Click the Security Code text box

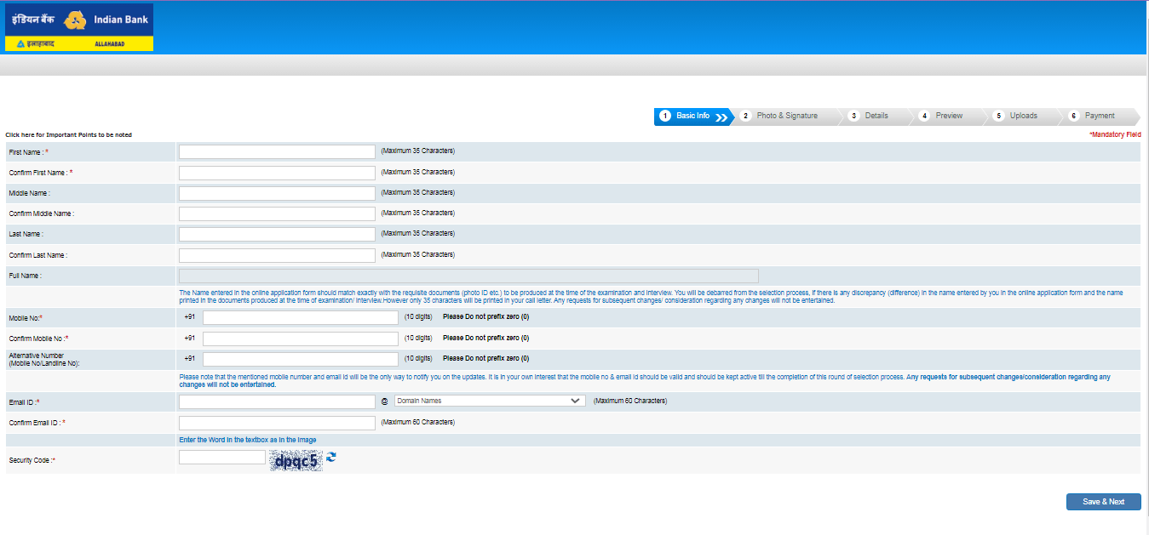coord(222,458)
